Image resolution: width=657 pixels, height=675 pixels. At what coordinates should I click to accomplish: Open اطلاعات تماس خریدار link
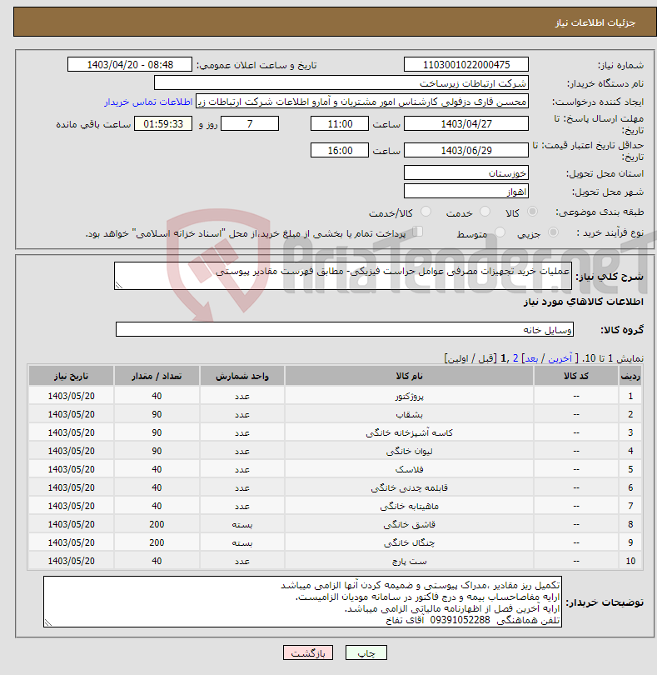tap(148, 102)
